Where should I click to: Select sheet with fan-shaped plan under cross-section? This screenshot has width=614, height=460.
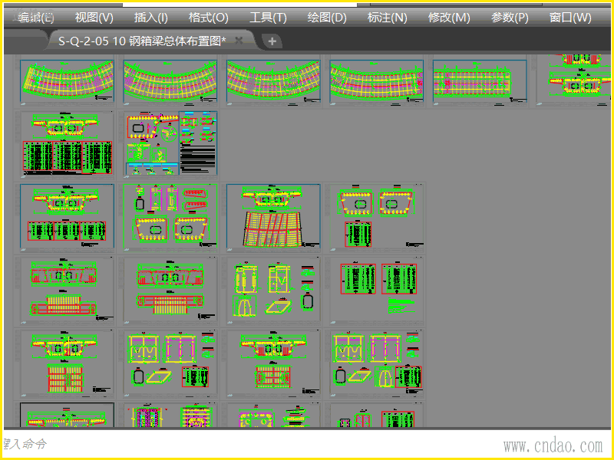(x=273, y=216)
